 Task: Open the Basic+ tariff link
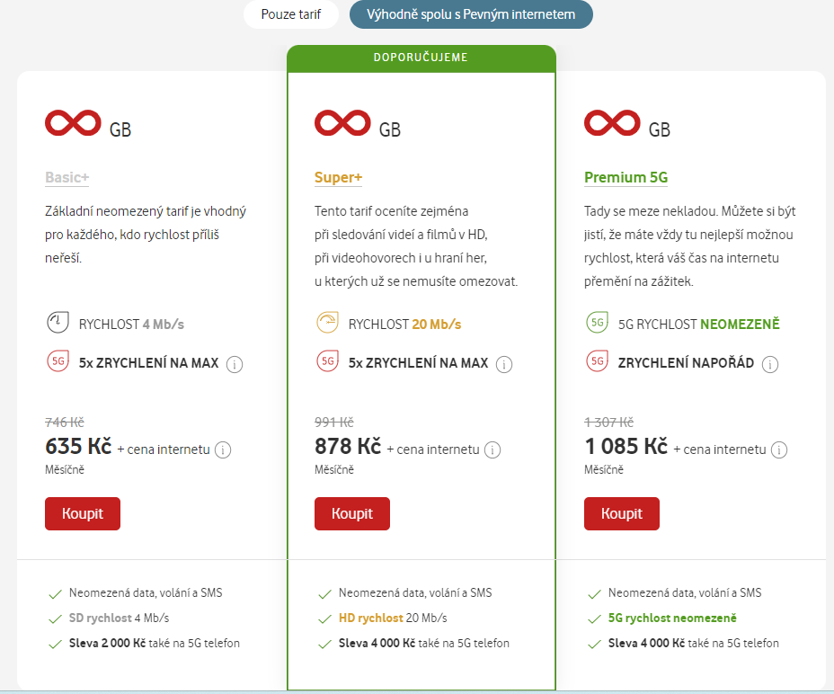pyautogui.click(x=67, y=177)
